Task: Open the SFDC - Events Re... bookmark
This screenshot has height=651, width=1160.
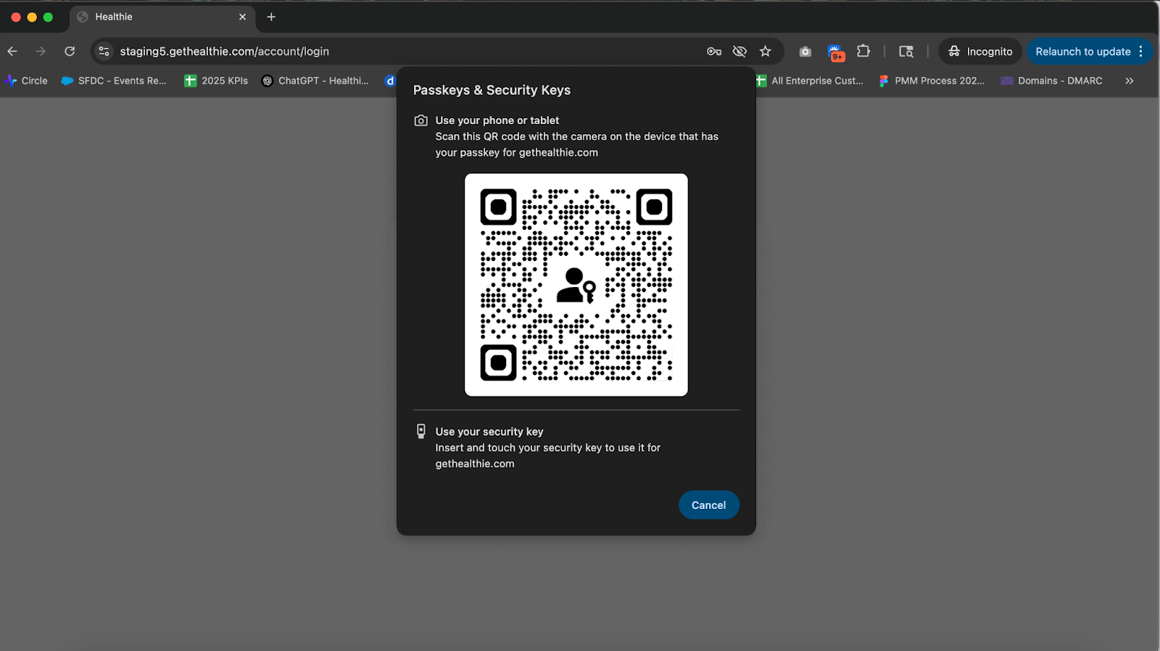Action: [x=114, y=80]
